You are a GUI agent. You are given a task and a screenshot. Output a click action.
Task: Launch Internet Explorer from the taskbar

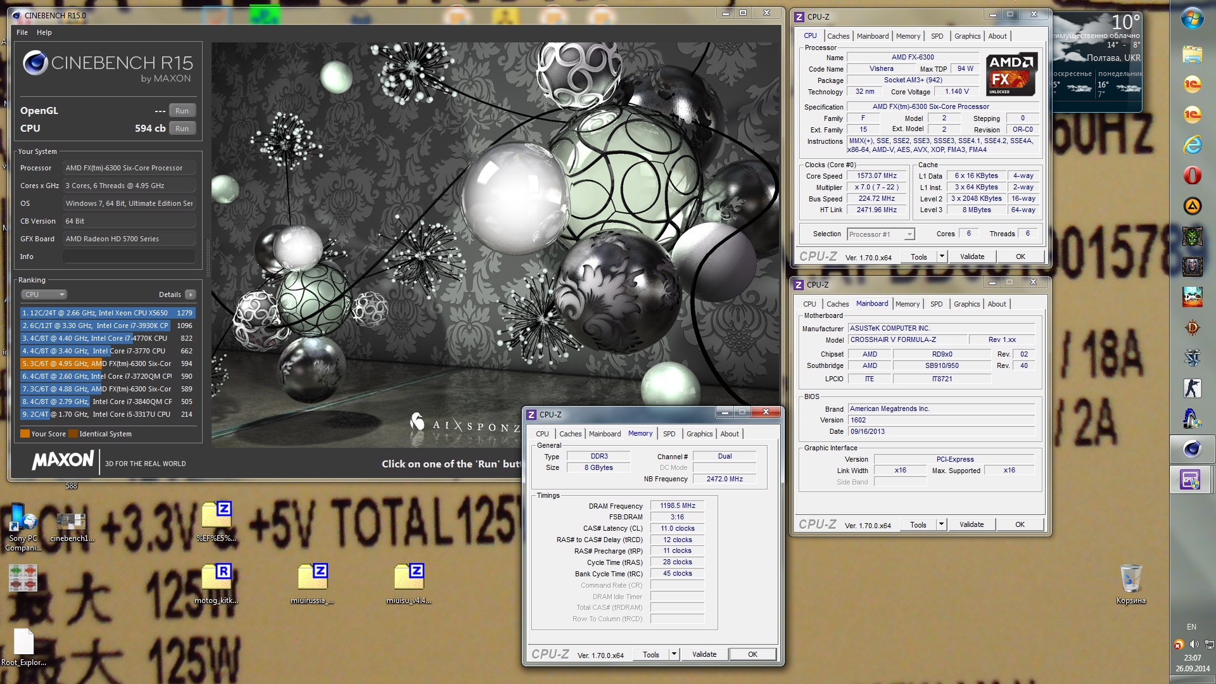[1192, 145]
